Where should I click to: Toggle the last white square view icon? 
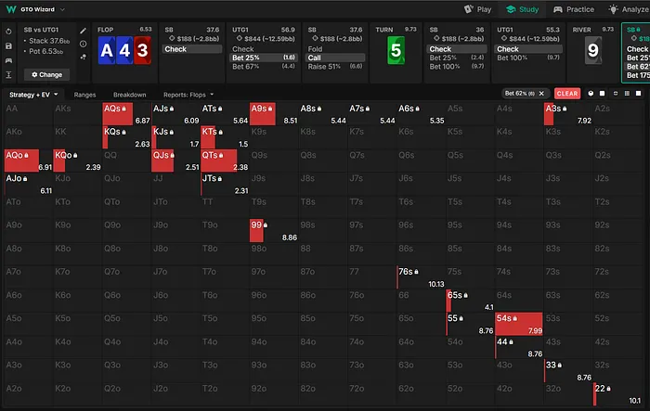coord(639,94)
